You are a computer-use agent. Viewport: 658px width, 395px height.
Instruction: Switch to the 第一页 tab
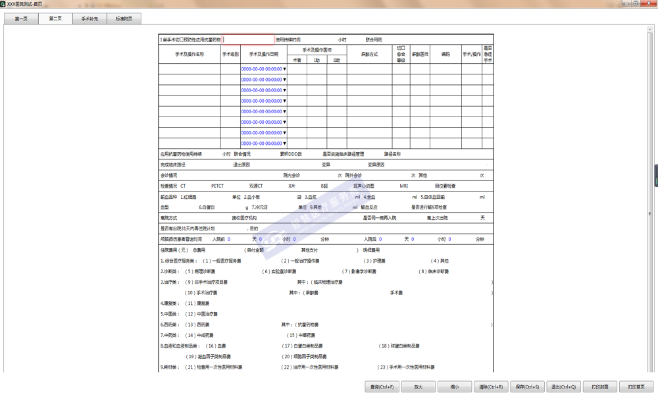pyautogui.click(x=21, y=19)
